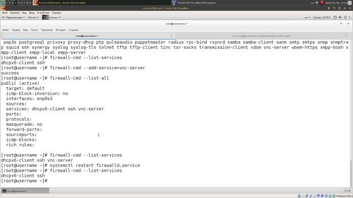Click VM window shade roll-up arrow icon
The height and width of the screenshot is (198, 353).
[345, 8]
